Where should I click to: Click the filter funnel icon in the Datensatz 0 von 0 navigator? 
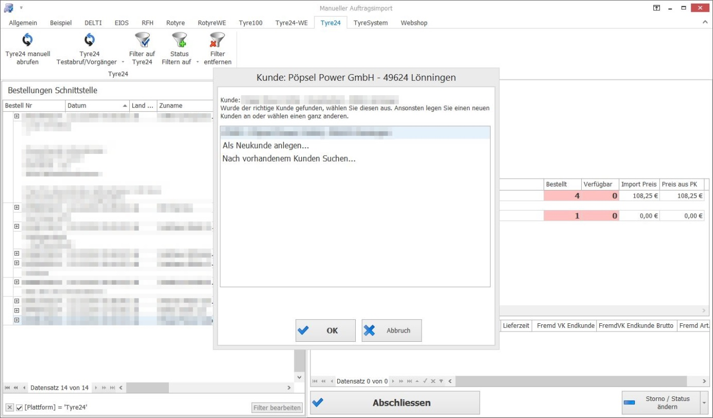coord(441,381)
